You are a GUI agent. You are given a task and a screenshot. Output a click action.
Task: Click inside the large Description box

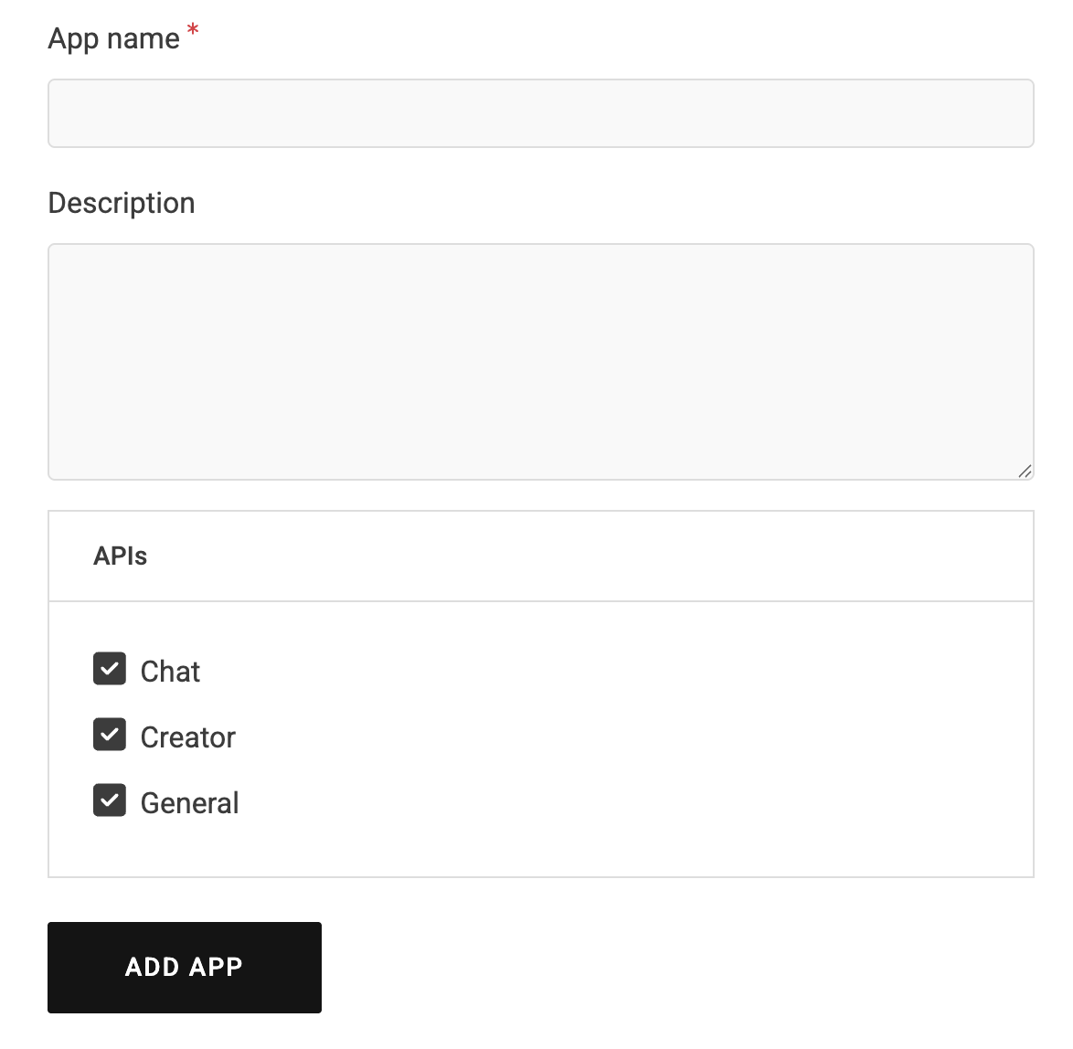540,361
